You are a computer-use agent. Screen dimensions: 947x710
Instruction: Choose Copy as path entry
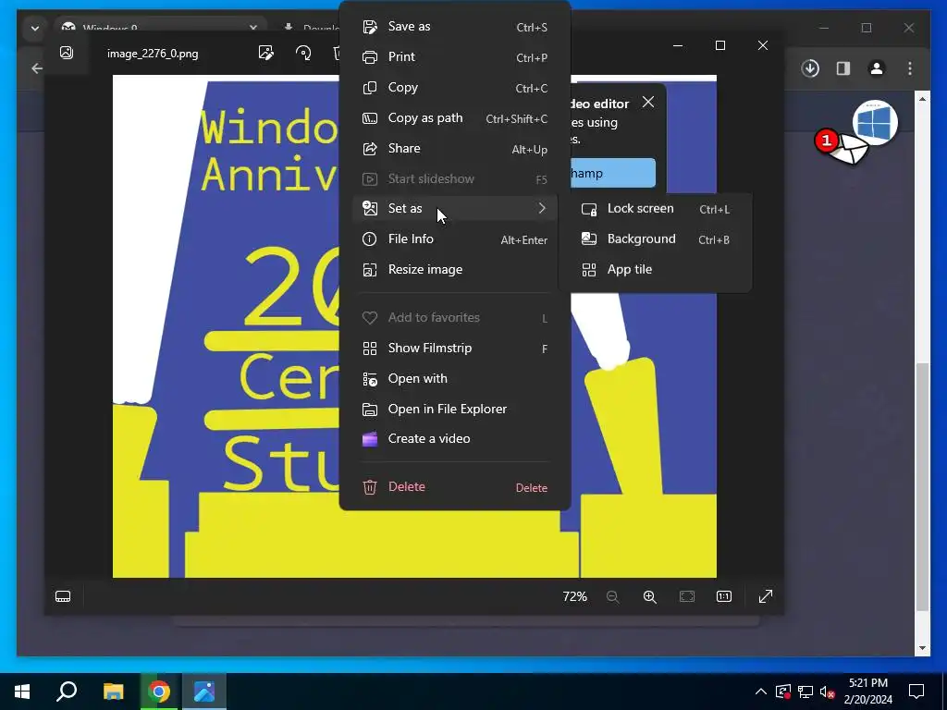click(455, 117)
